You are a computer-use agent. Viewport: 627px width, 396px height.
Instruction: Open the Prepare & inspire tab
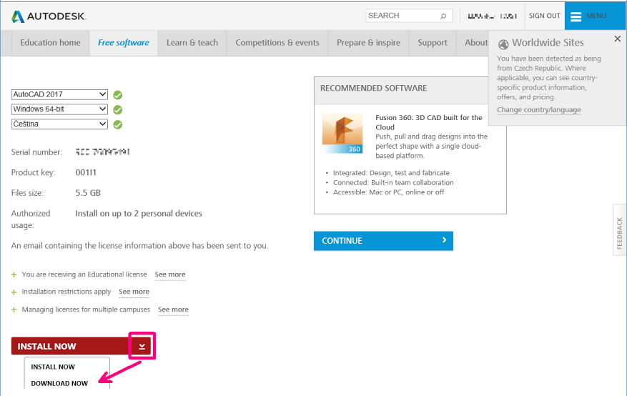click(369, 43)
